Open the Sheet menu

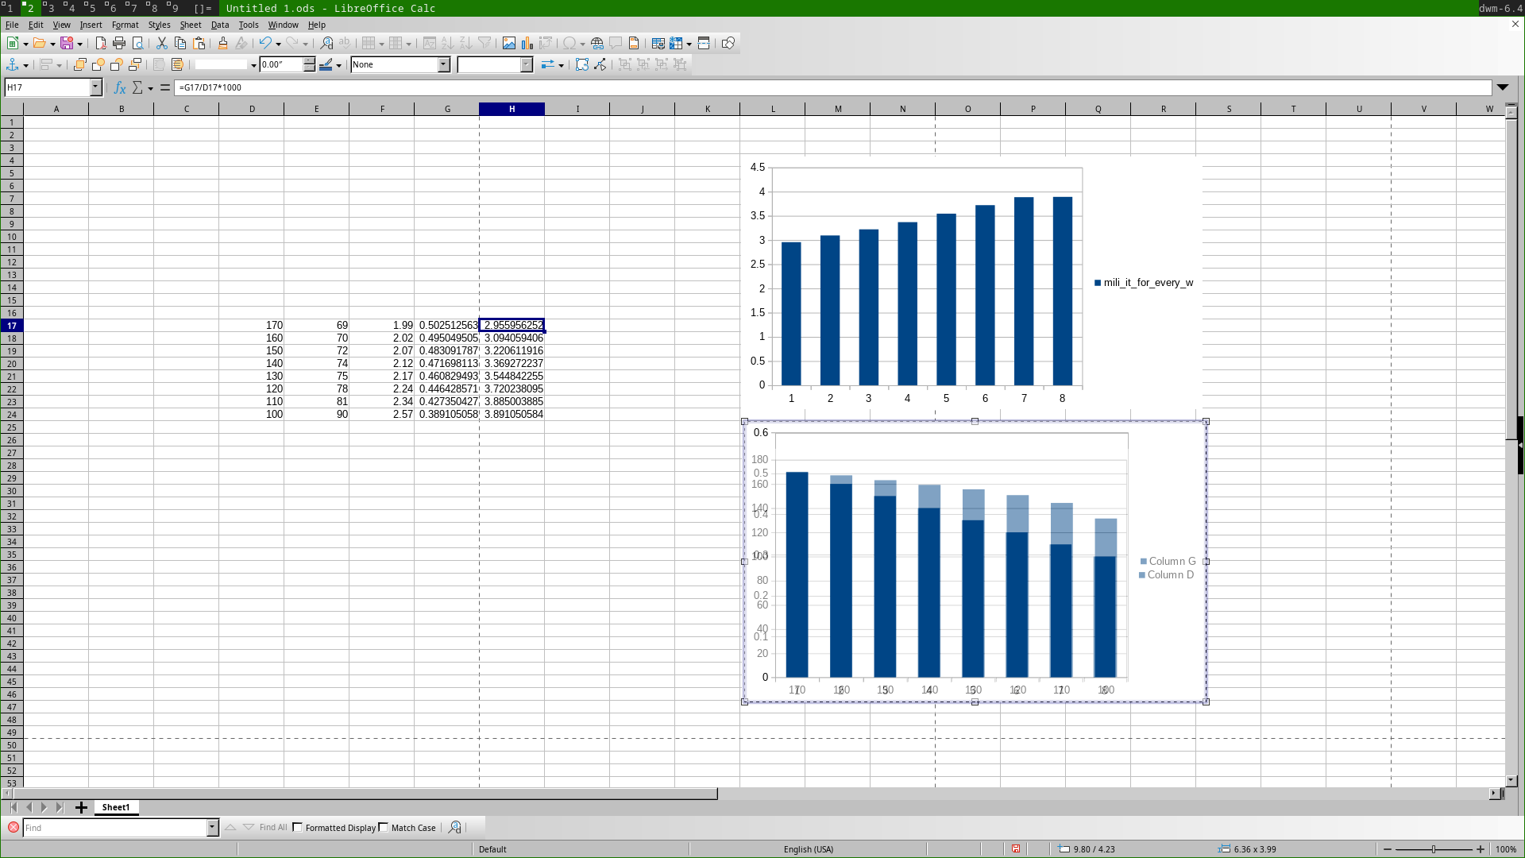point(190,25)
